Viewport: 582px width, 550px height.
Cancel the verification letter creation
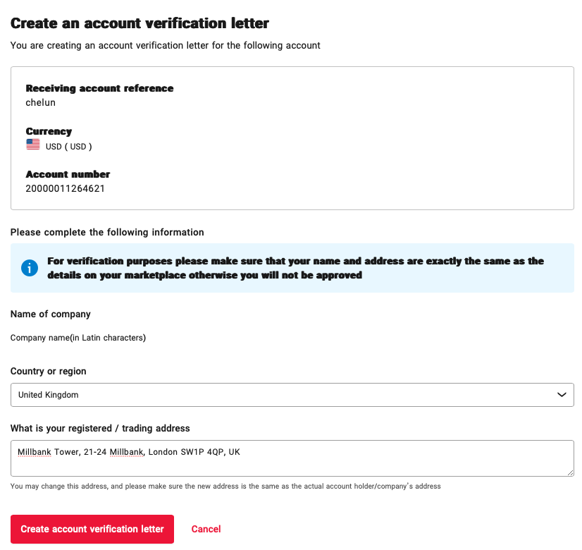(x=206, y=529)
